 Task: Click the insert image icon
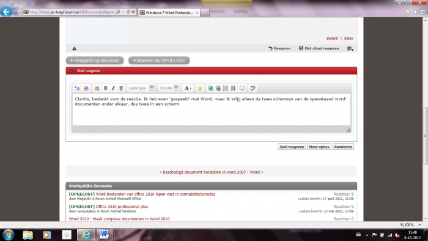226,88
